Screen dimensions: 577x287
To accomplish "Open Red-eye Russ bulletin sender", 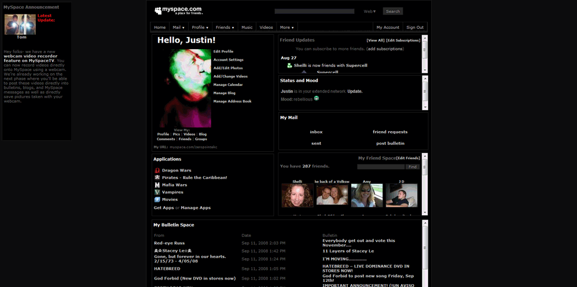I will coord(169,243).
